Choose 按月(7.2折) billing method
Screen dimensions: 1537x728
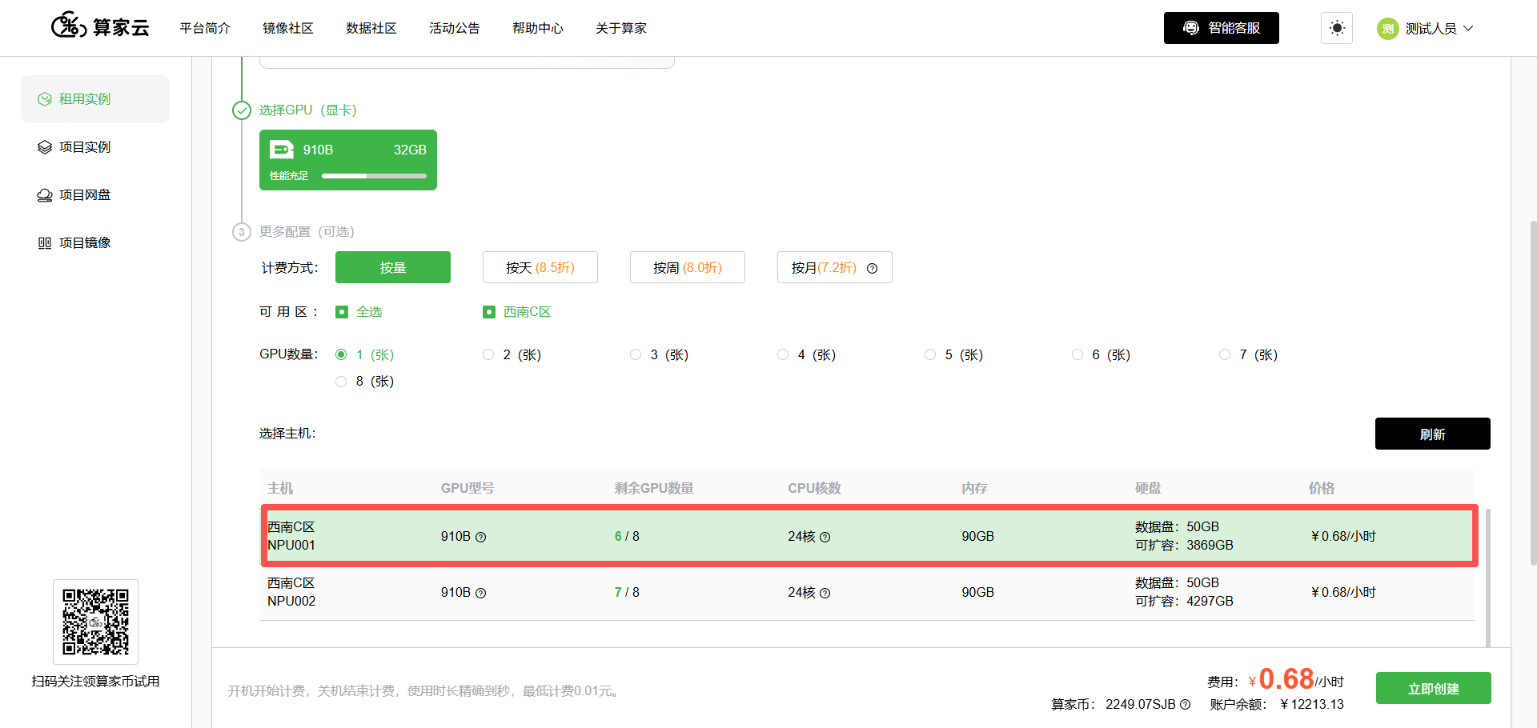835,267
